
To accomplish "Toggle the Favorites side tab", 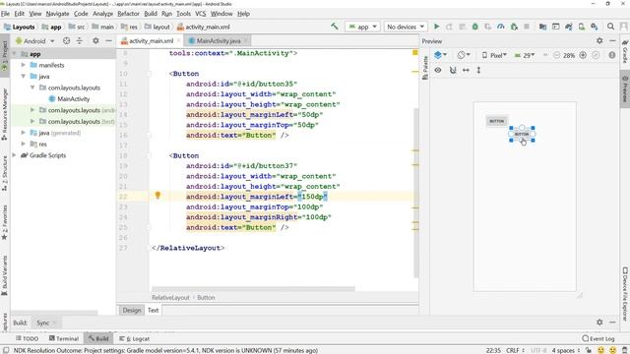I will (4, 222).
